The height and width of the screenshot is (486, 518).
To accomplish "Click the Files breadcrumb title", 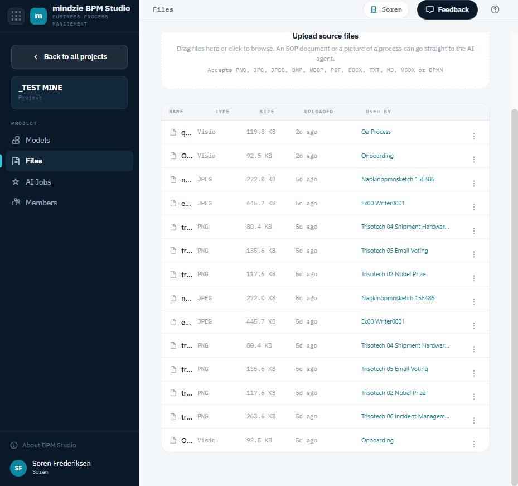I will (x=163, y=9).
